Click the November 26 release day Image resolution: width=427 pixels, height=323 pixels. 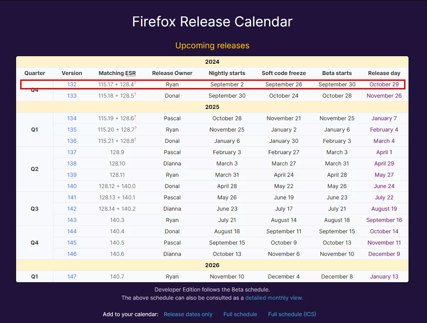pyautogui.click(x=384, y=96)
